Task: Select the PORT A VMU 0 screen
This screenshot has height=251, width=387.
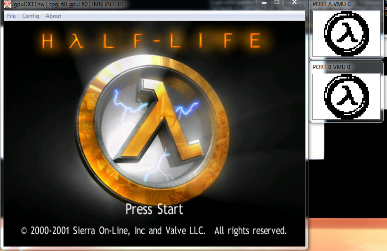Action: 347,34
